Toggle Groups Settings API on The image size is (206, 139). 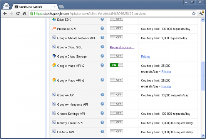point(116,113)
